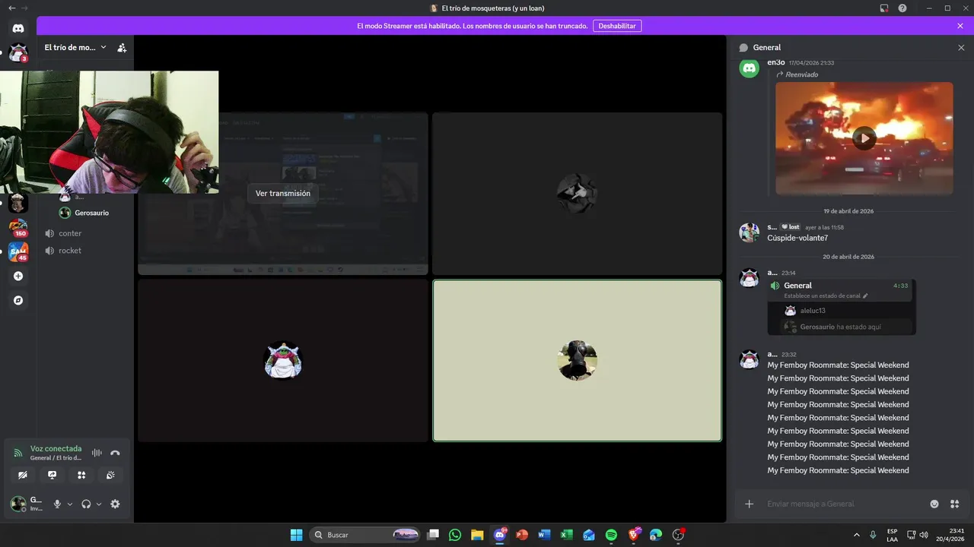Expand microphone input options arrow
Image resolution: width=974 pixels, height=547 pixels.
coord(70,504)
